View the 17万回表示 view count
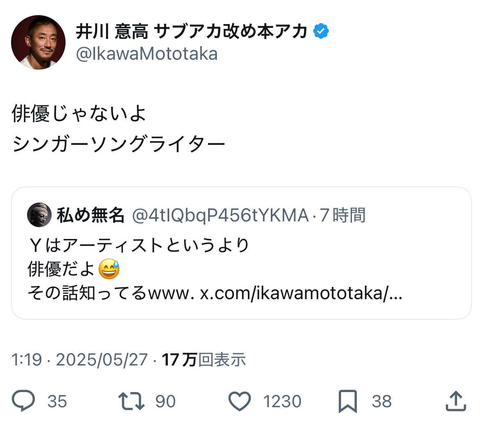The height and width of the screenshot is (424, 483). [x=204, y=360]
